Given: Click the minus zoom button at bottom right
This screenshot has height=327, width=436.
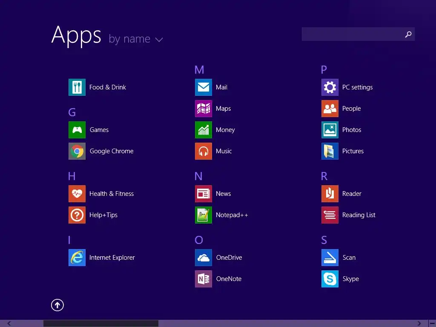Looking at the screenshot, I should (x=433, y=324).
